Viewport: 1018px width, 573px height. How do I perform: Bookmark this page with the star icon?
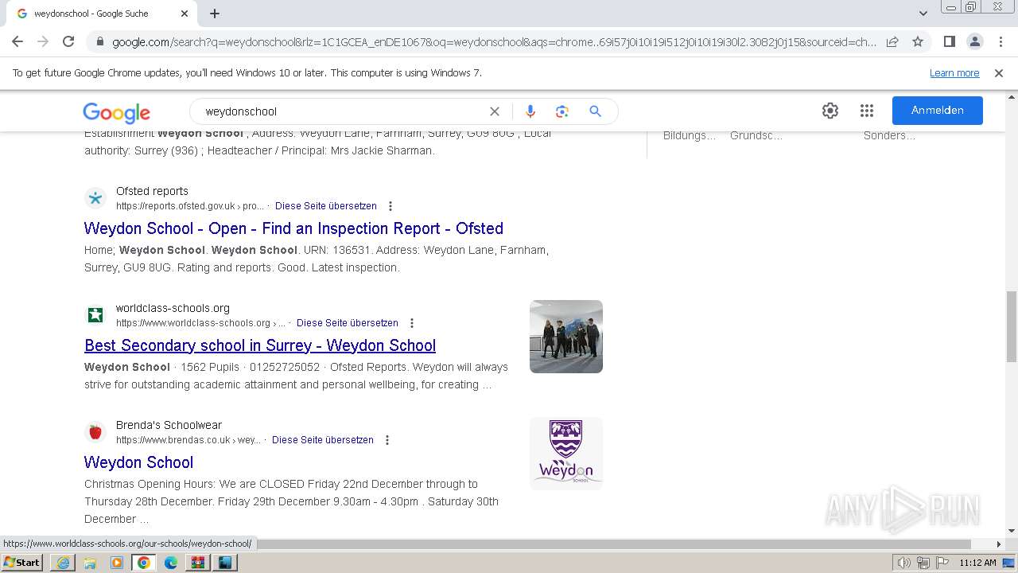coord(918,41)
